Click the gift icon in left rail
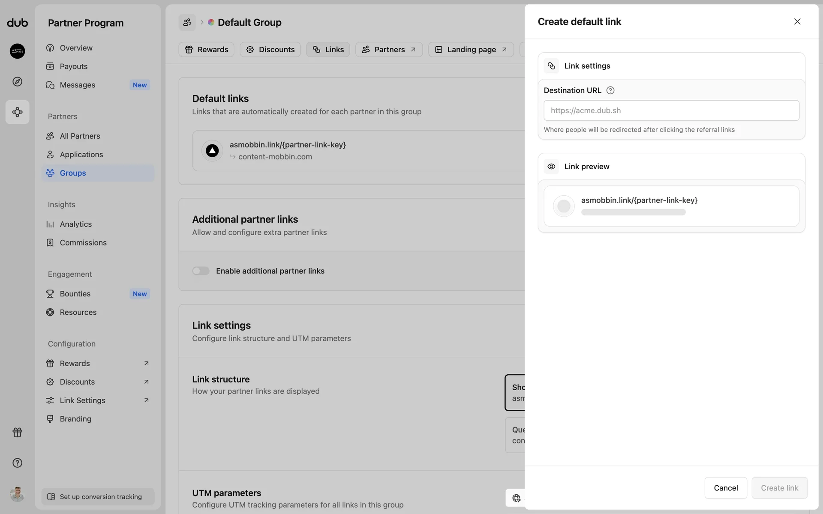Image resolution: width=823 pixels, height=514 pixels. click(x=17, y=432)
